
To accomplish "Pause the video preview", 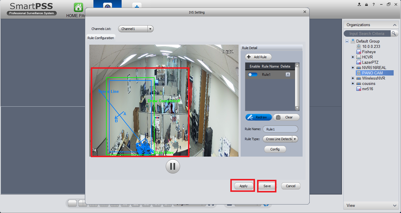I will [173, 166].
